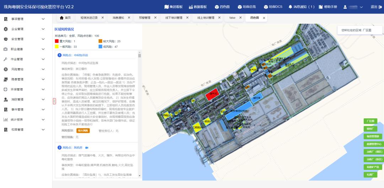Click the 权限管理 sidebar icon

coord(6,129)
